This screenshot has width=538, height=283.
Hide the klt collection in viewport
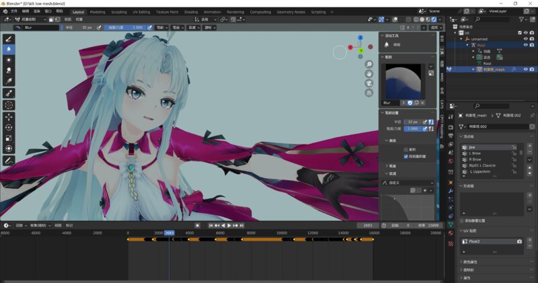(x=526, y=32)
